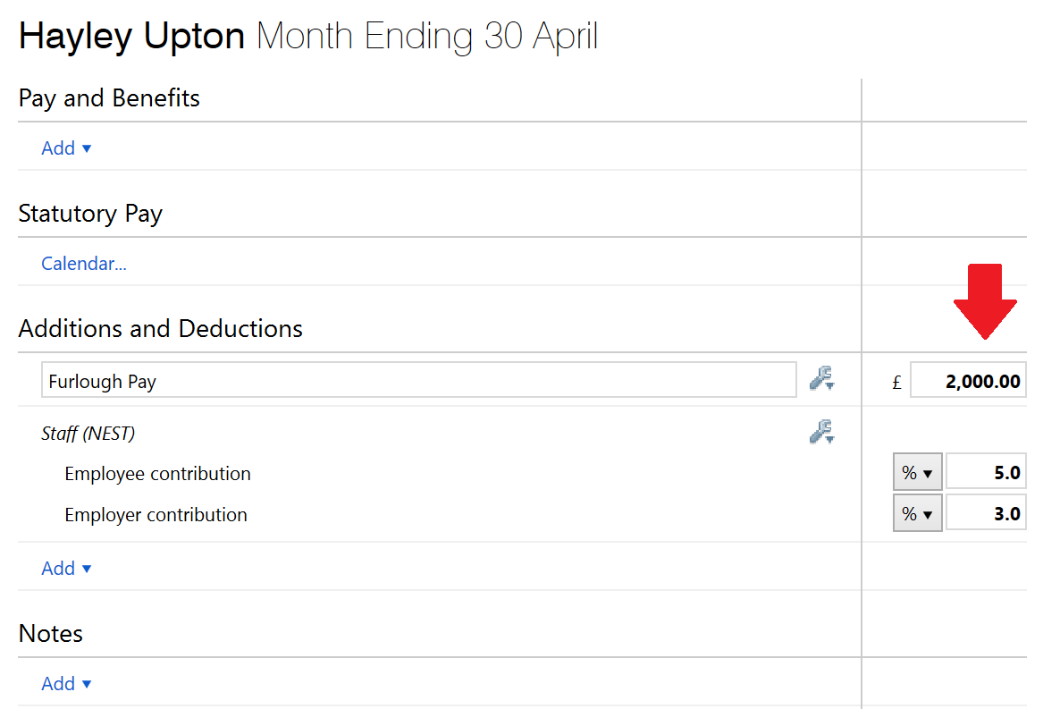Image resolution: width=1043 pixels, height=709 pixels.
Task: Open % dropdown for Employee contribution
Action: click(x=917, y=472)
